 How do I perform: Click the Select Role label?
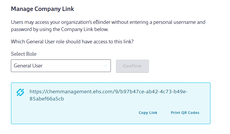[24, 54]
